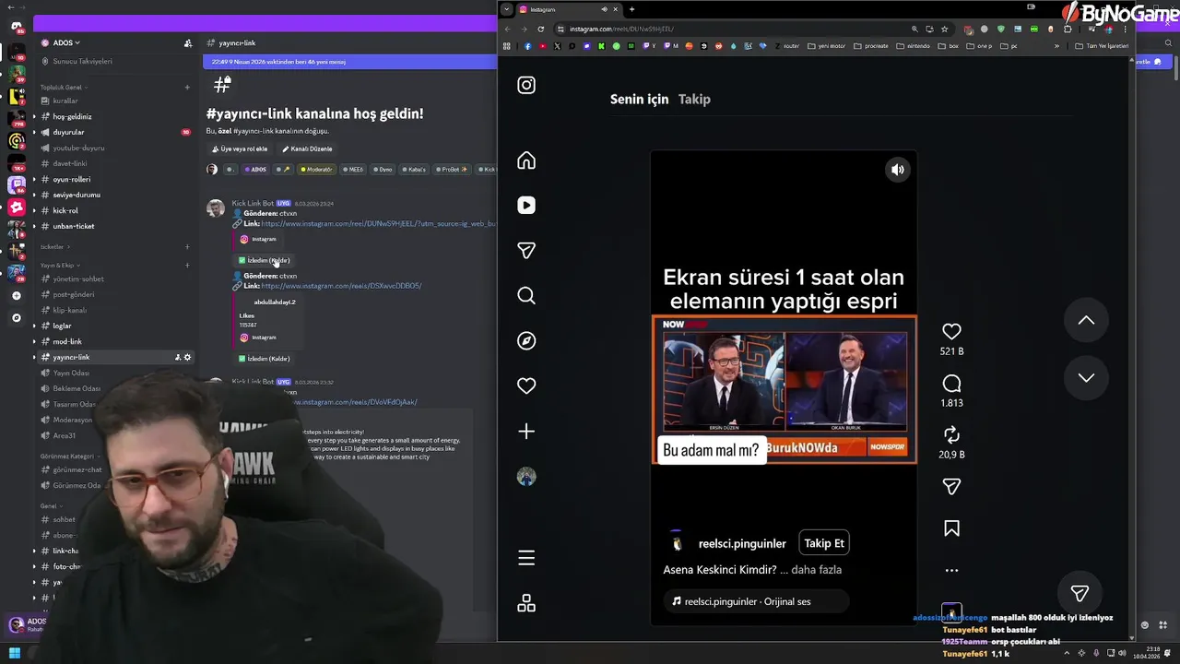The width and height of the screenshot is (1180, 664).
Task: Open the DSXwvcDDBO5 Instagram reels link
Action: tap(341, 286)
